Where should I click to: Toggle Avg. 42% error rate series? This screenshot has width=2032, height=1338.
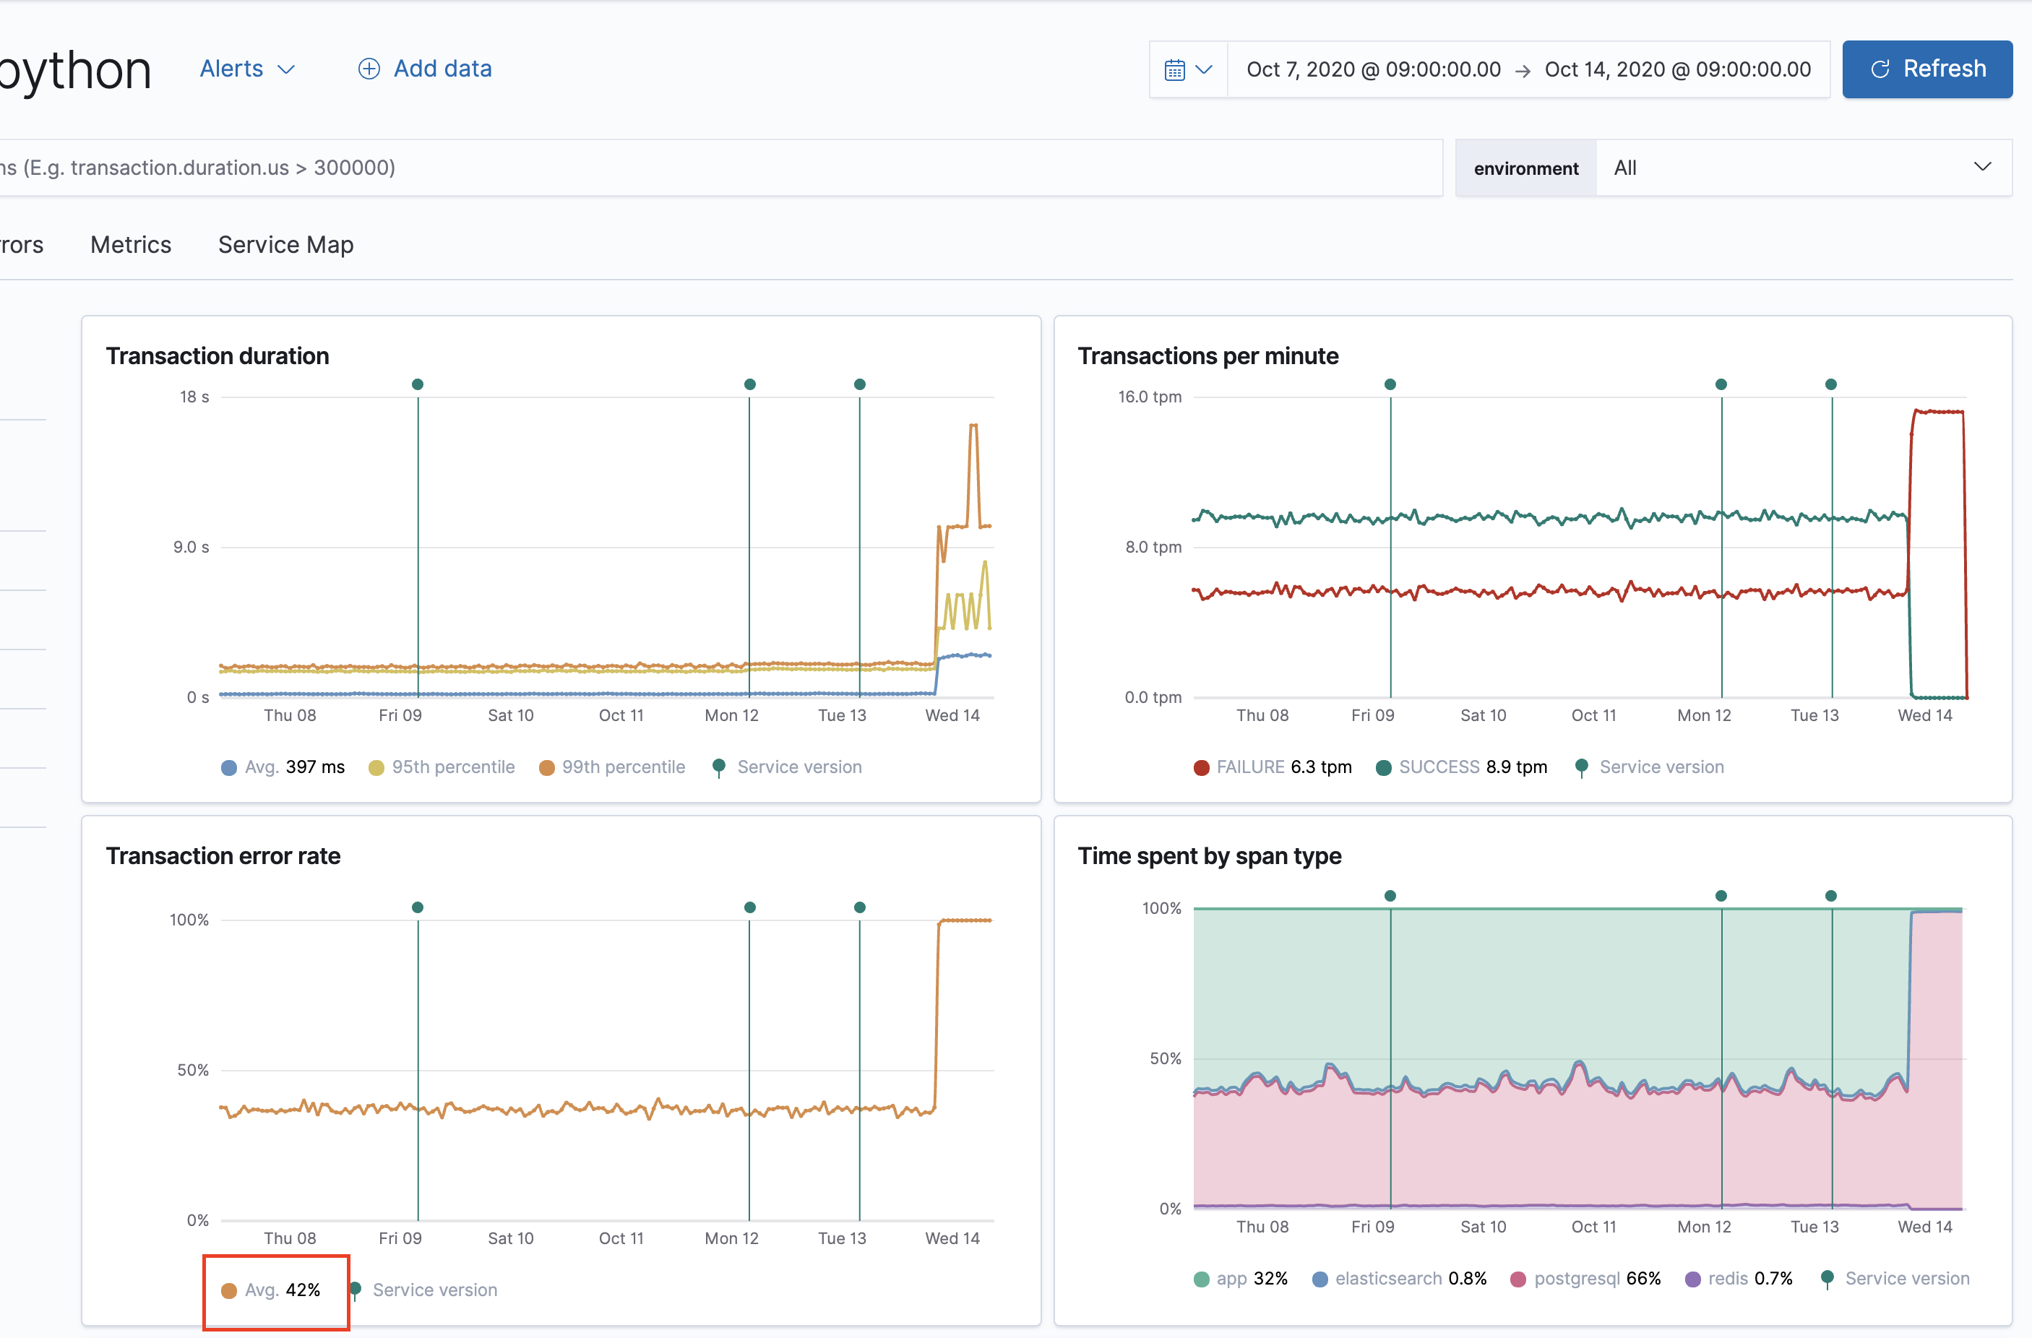(x=271, y=1290)
